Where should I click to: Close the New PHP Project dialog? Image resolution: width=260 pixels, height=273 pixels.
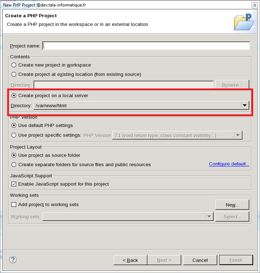(254, 5)
